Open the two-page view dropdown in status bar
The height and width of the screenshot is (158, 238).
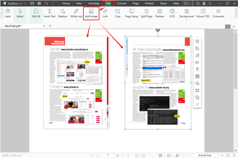pos(178,155)
